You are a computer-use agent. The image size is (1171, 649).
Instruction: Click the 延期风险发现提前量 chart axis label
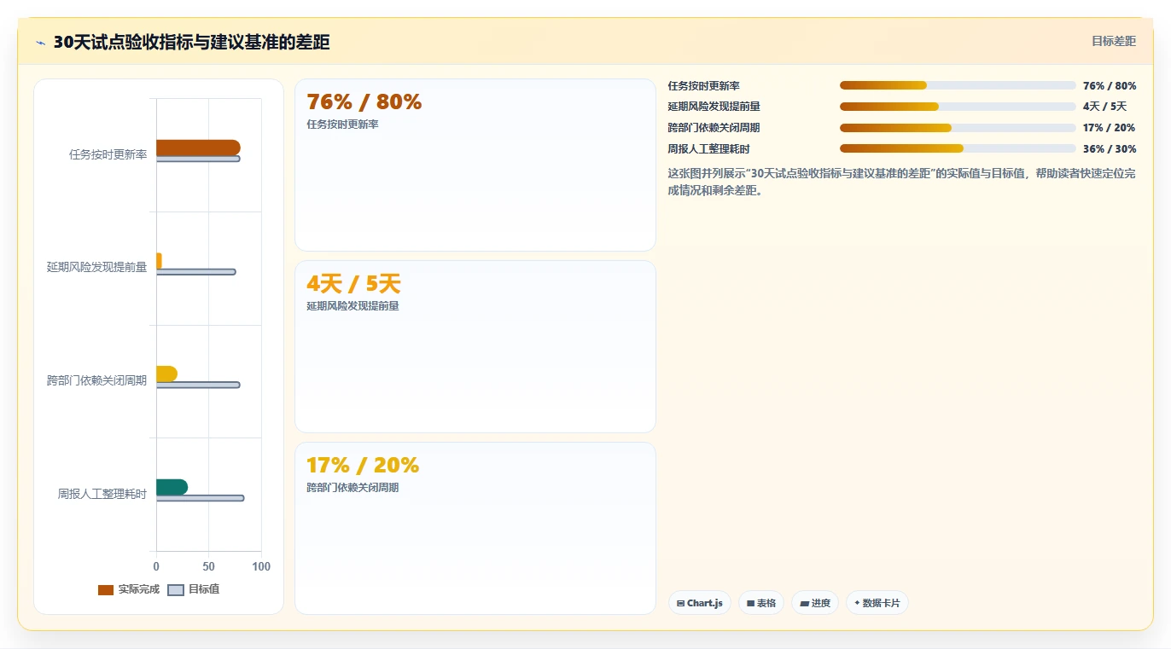97,267
